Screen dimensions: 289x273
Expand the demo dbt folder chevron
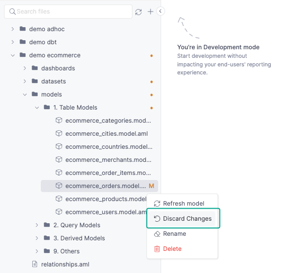point(13,42)
